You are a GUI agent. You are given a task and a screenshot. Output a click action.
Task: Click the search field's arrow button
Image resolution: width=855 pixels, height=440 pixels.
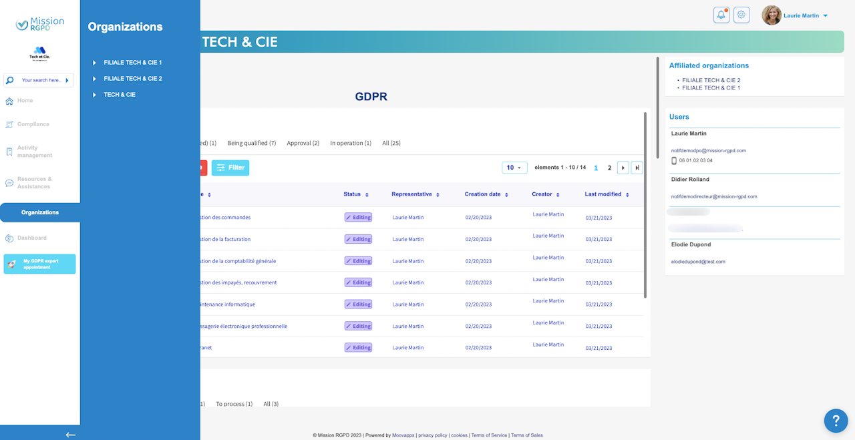pos(67,80)
